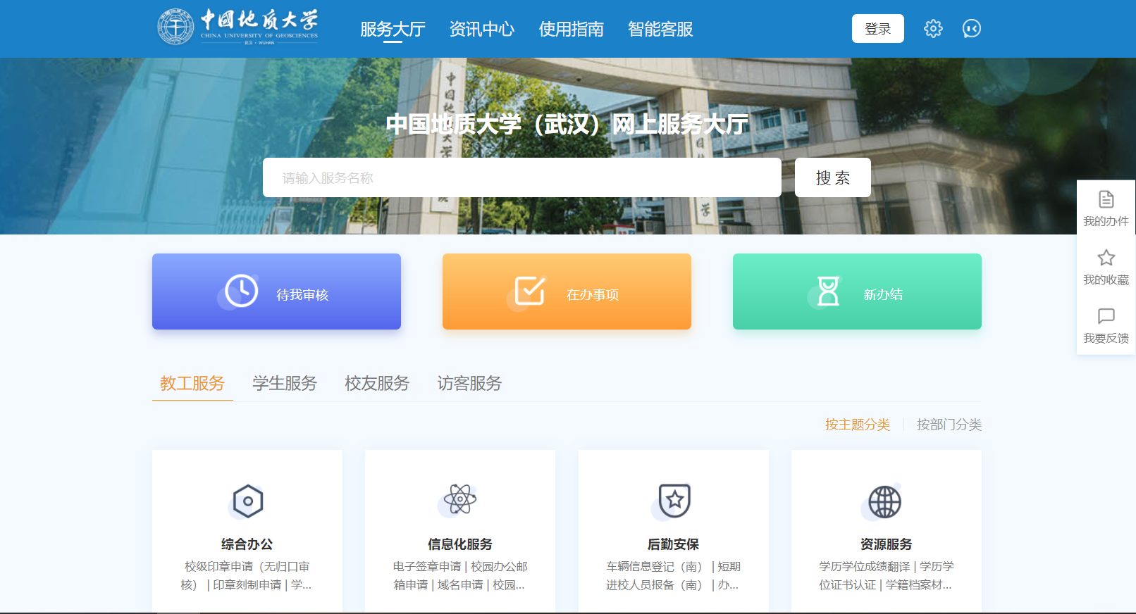This screenshot has height=614, width=1136.
Task: Click the university logo in header
Action: point(237,27)
